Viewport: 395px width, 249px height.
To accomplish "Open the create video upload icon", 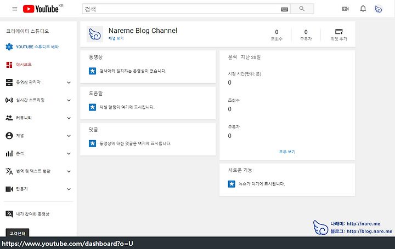I will coord(346,9).
